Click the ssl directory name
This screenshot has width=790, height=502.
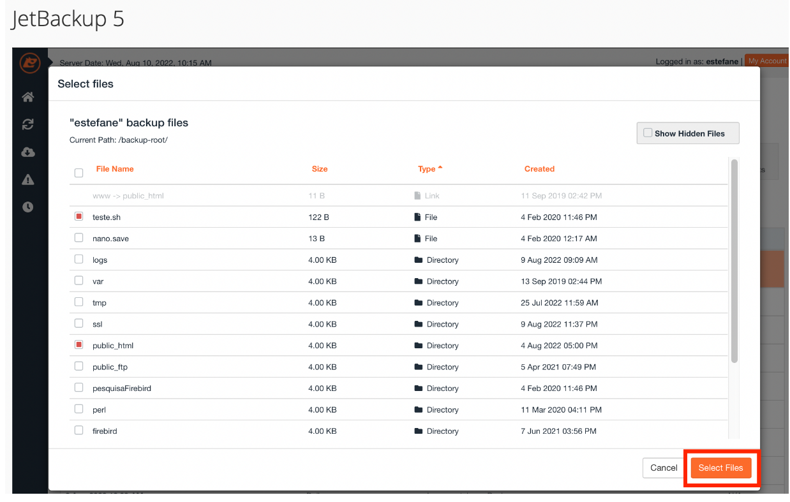click(x=97, y=324)
